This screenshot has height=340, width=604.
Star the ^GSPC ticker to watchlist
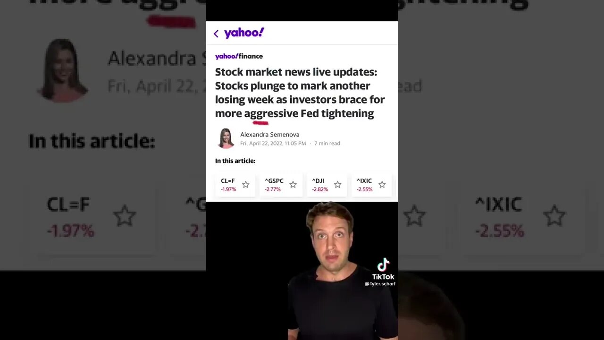[293, 185]
